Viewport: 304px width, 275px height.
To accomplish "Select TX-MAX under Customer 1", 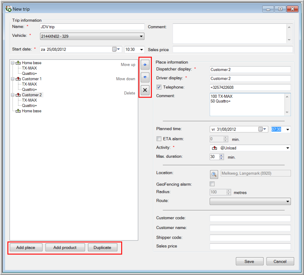I will click(x=29, y=84).
